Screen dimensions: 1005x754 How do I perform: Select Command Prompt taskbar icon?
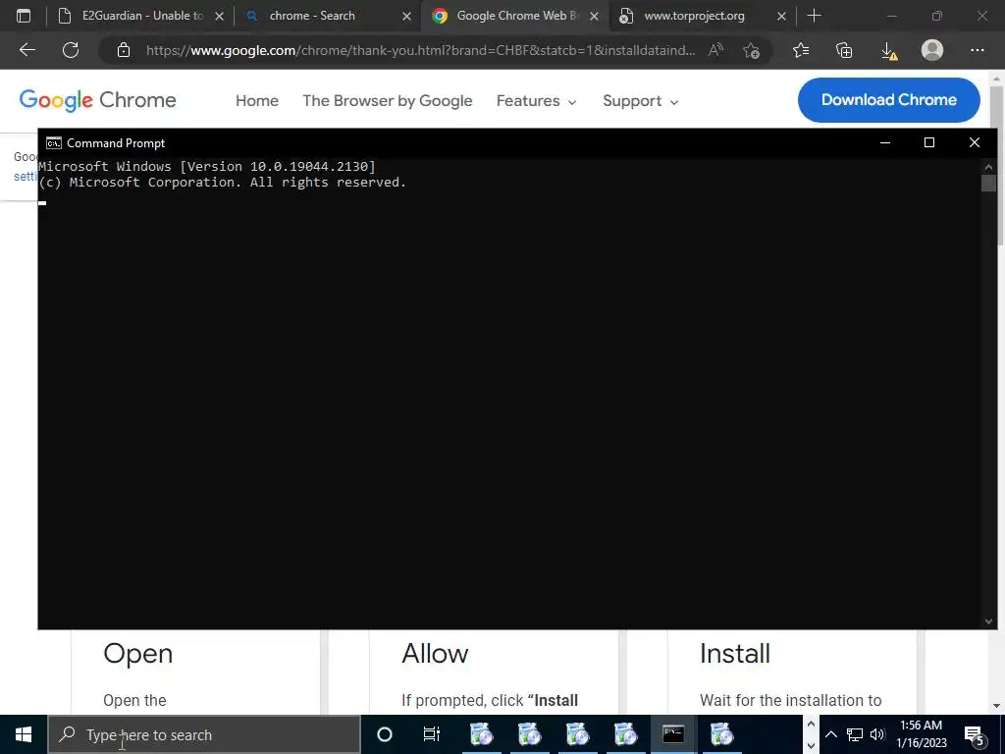pyautogui.click(x=673, y=734)
